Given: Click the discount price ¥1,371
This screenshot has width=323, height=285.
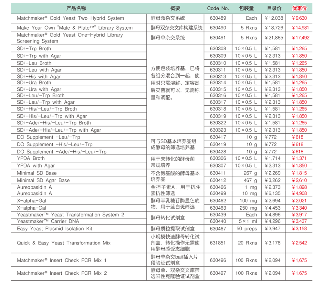Looking at the screenshot, I should [299, 158].
